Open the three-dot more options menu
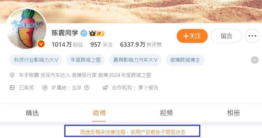Image resolution: width=262 pixels, height=138 pixels. pos(252,36)
